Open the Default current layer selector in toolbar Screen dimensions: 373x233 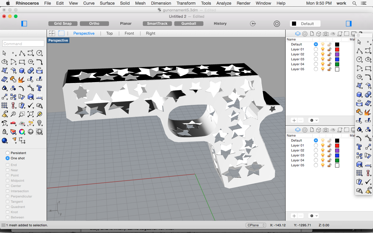tap(305, 24)
